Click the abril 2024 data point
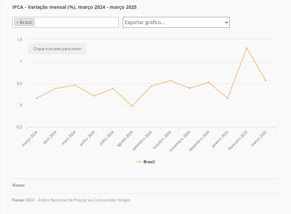This screenshot has width=291, height=214. click(x=56, y=88)
